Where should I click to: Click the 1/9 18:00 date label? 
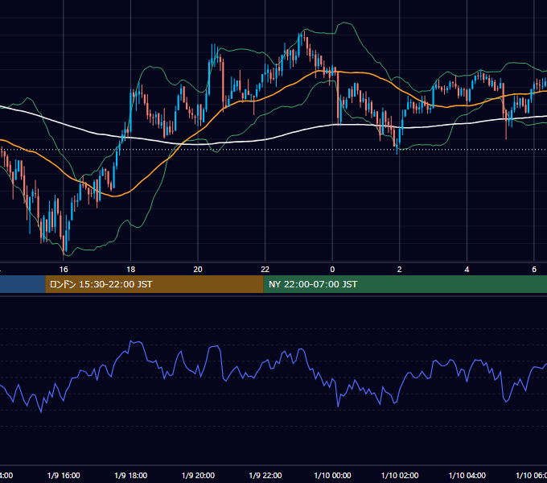click(131, 475)
